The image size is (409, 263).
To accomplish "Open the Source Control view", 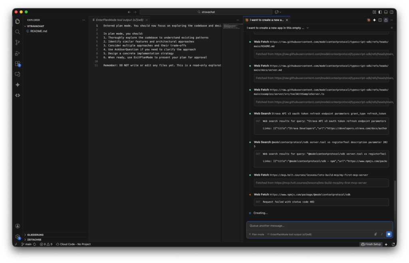I will (x=18, y=42).
